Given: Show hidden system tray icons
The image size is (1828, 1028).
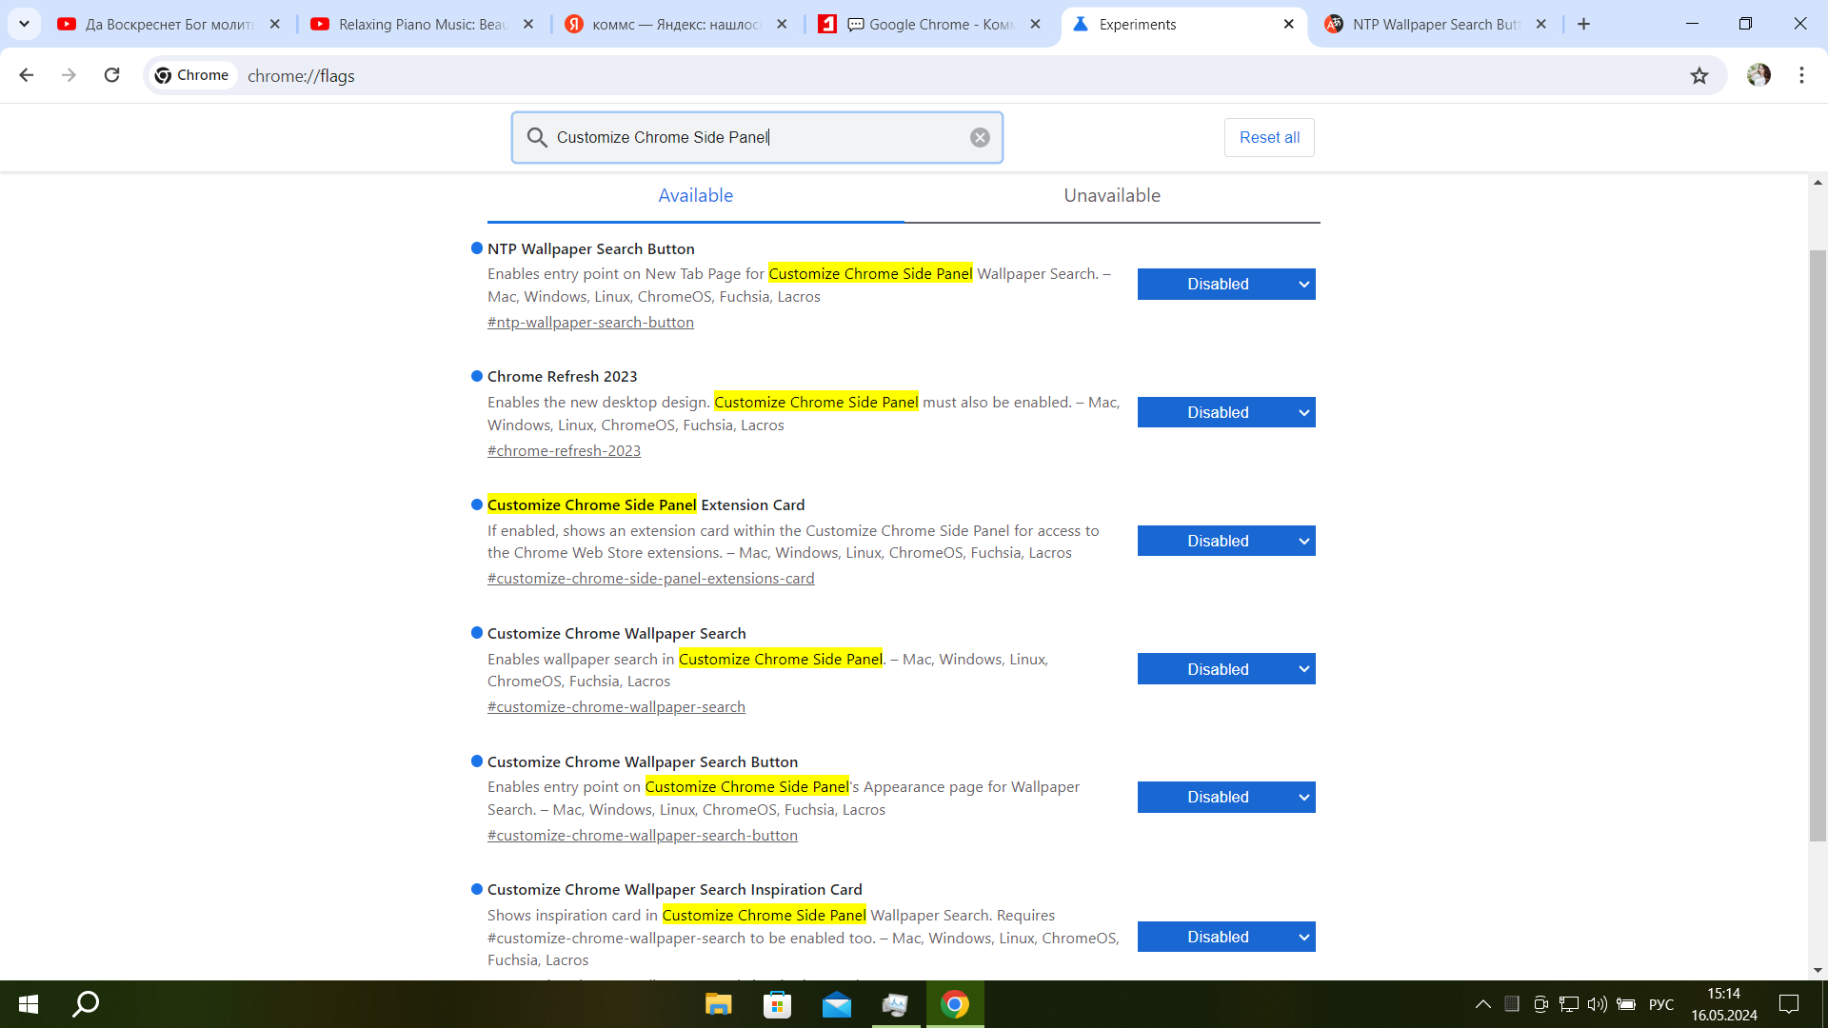Looking at the screenshot, I should 1482,1004.
